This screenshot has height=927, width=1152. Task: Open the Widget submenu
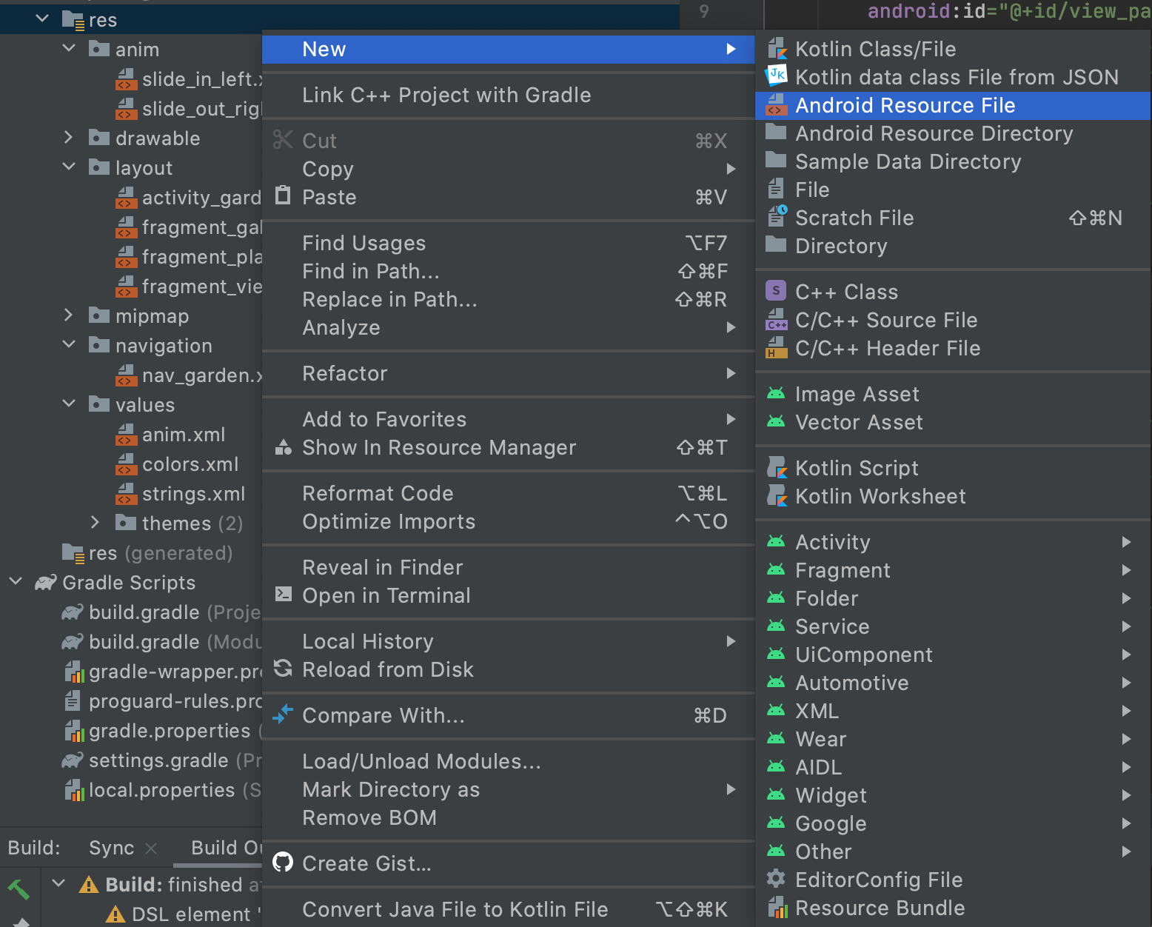coord(953,795)
